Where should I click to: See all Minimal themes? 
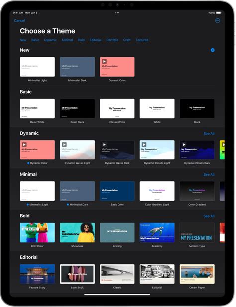tap(209, 174)
